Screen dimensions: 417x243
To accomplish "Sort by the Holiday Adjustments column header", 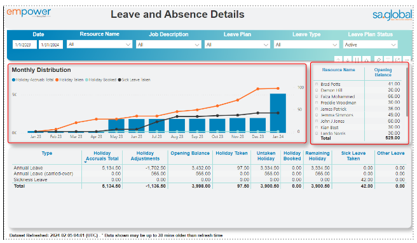I will 145,156.
